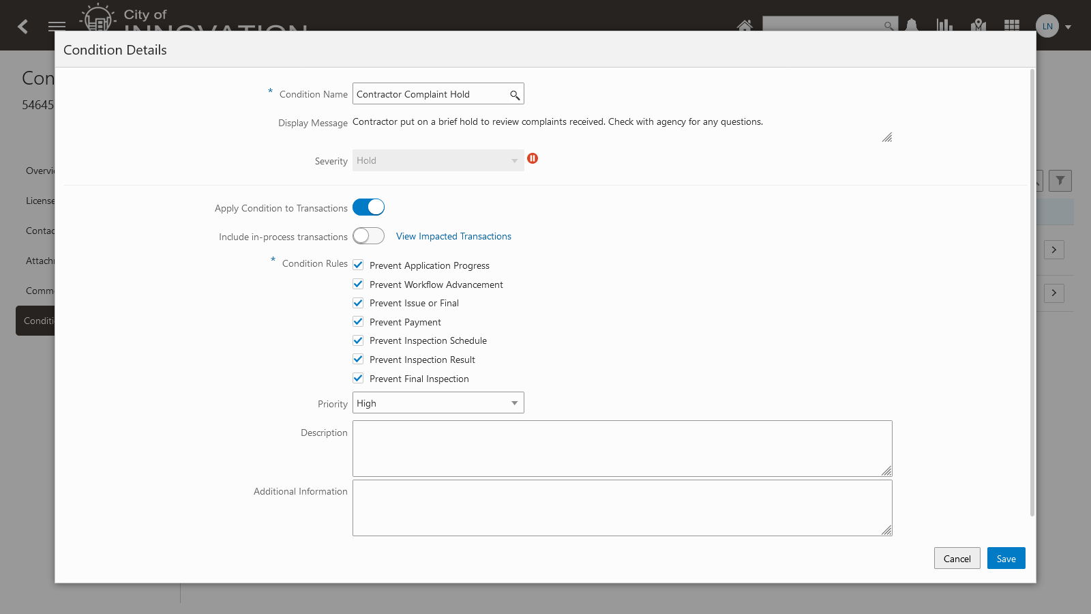The image size is (1091, 614).
Task: Click into the Description text area
Action: [x=622, y=448]
